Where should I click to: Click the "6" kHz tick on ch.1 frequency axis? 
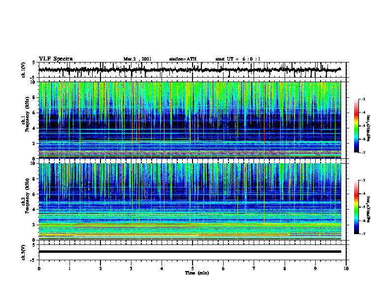[x=34, y=113]
